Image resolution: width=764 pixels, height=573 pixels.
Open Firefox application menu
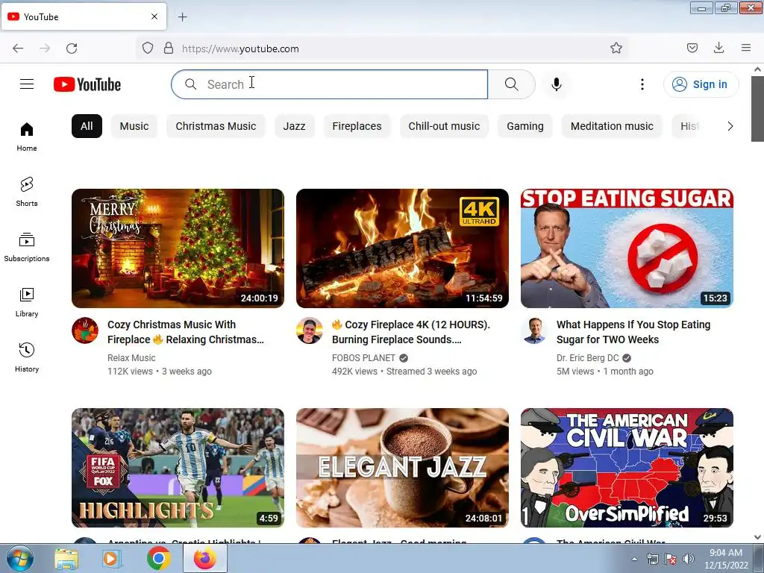745,48
